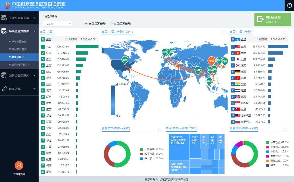Expand the 创新企业数据库 sidebar section
Viewport: 294px width, 182px height.
pyautogui.click(x=19, y=75)
